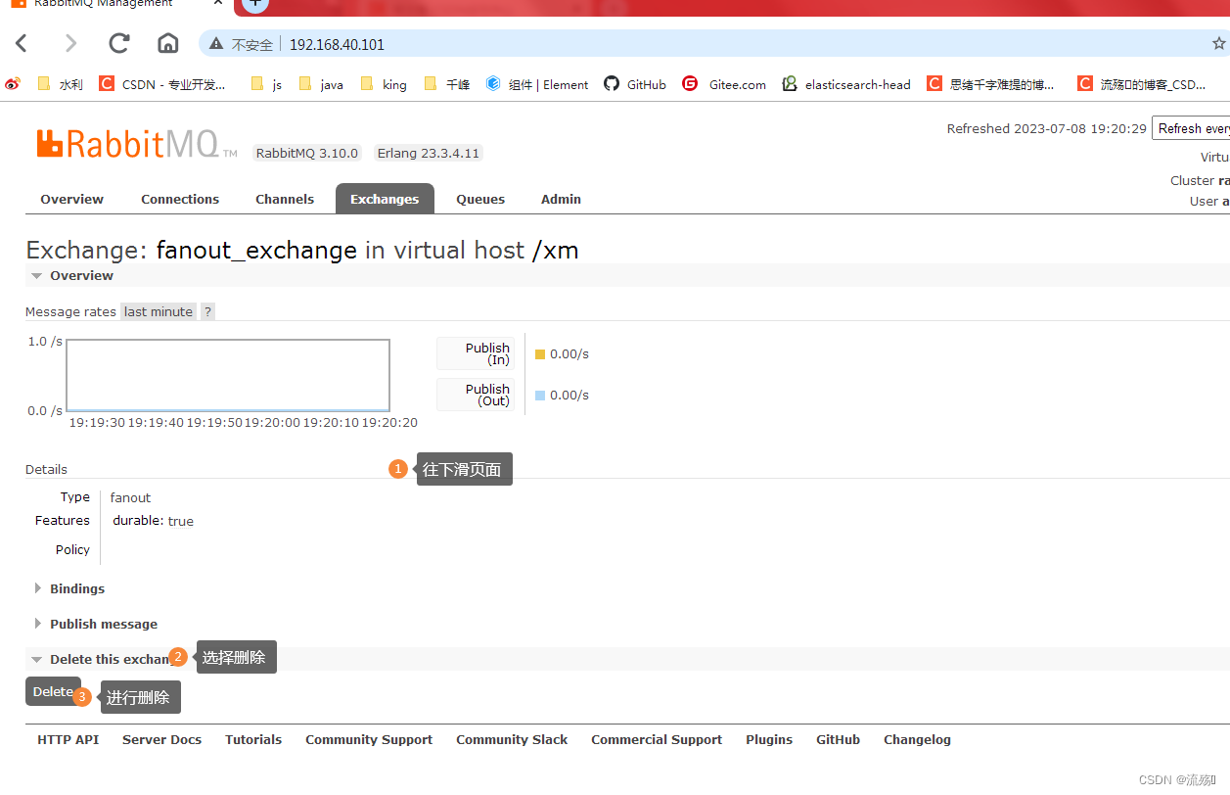The width and height of the screenshot is (1230, 795).
Task: Switch to the Queues tab
Action: pyautogui.click(x=479, y=199)
